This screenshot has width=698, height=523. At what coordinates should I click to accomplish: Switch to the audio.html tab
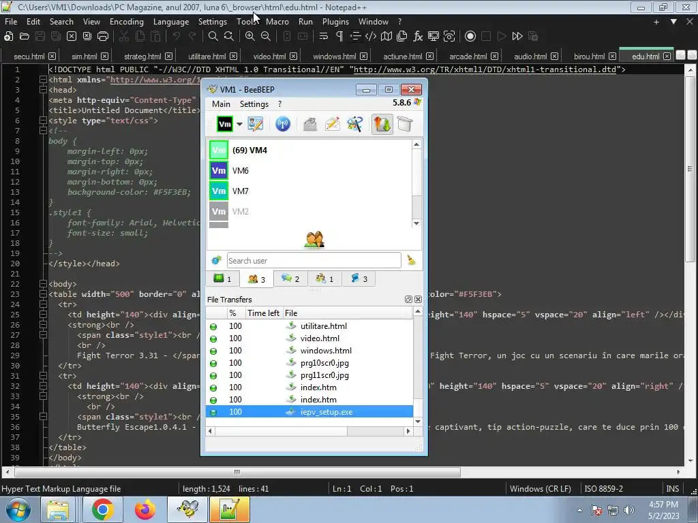[530, 57]
